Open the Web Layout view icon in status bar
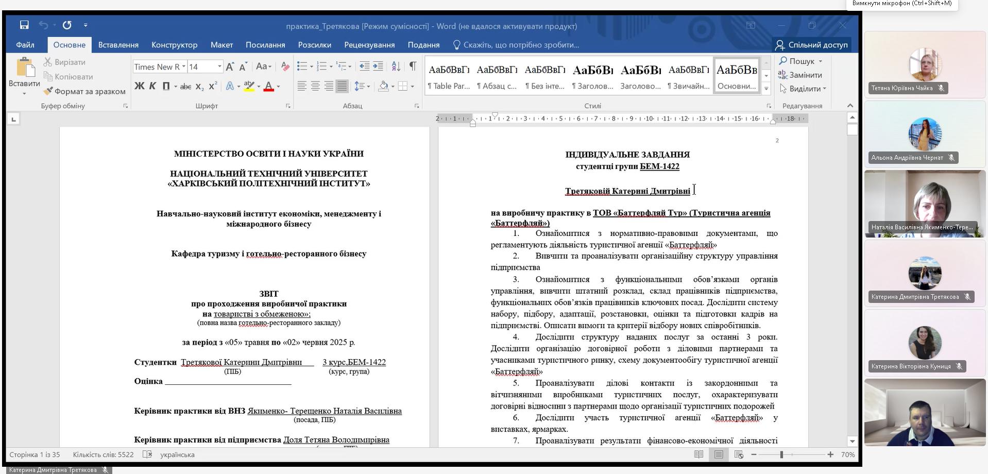The width and height of the screenshot is (988, 474). pos(739,454)
